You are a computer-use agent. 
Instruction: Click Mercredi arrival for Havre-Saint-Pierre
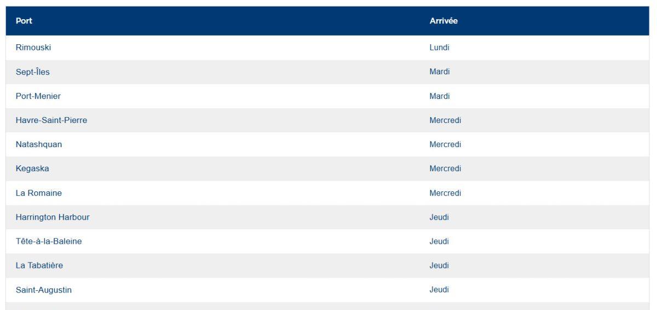tap(445, 120)
